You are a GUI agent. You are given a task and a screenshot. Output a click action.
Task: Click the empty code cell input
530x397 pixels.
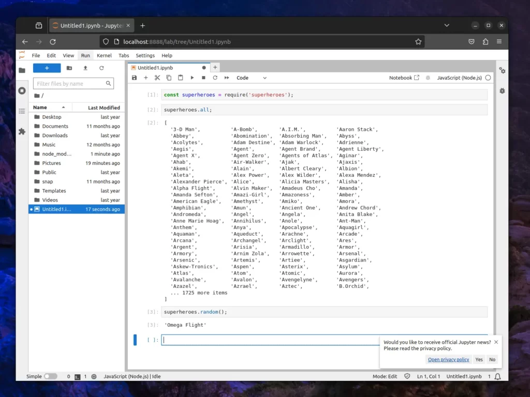pyautogui.click(x=270, y=340)
